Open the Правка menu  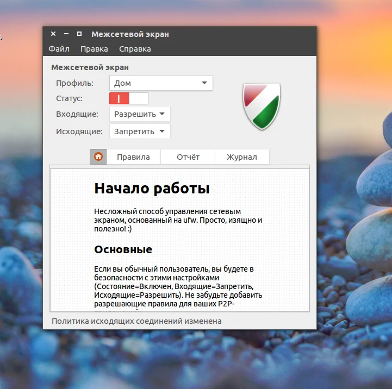tap(94, 49)
